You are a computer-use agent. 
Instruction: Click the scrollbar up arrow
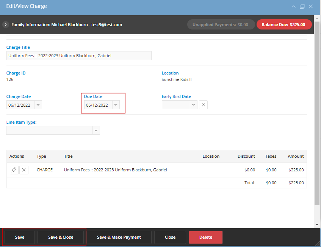point(317,19)
